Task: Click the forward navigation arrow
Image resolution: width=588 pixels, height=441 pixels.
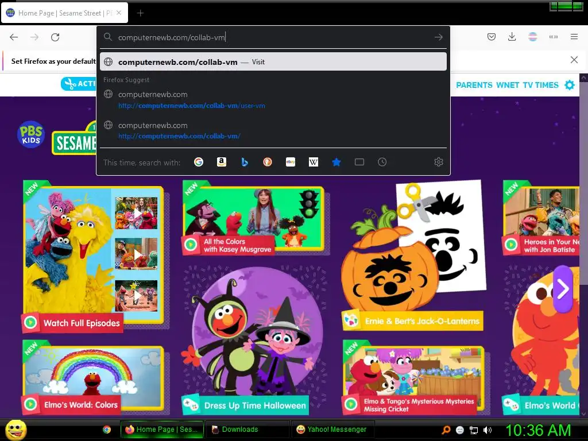Action: (x=34, y=37)
